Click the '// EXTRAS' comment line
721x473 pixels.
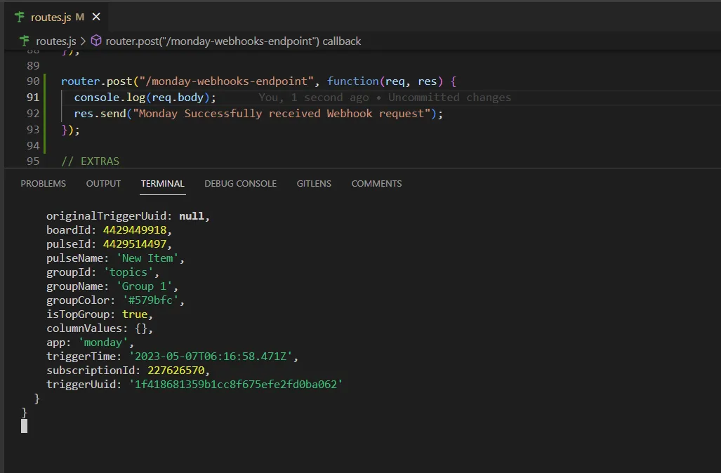click(x=90, y=161)
